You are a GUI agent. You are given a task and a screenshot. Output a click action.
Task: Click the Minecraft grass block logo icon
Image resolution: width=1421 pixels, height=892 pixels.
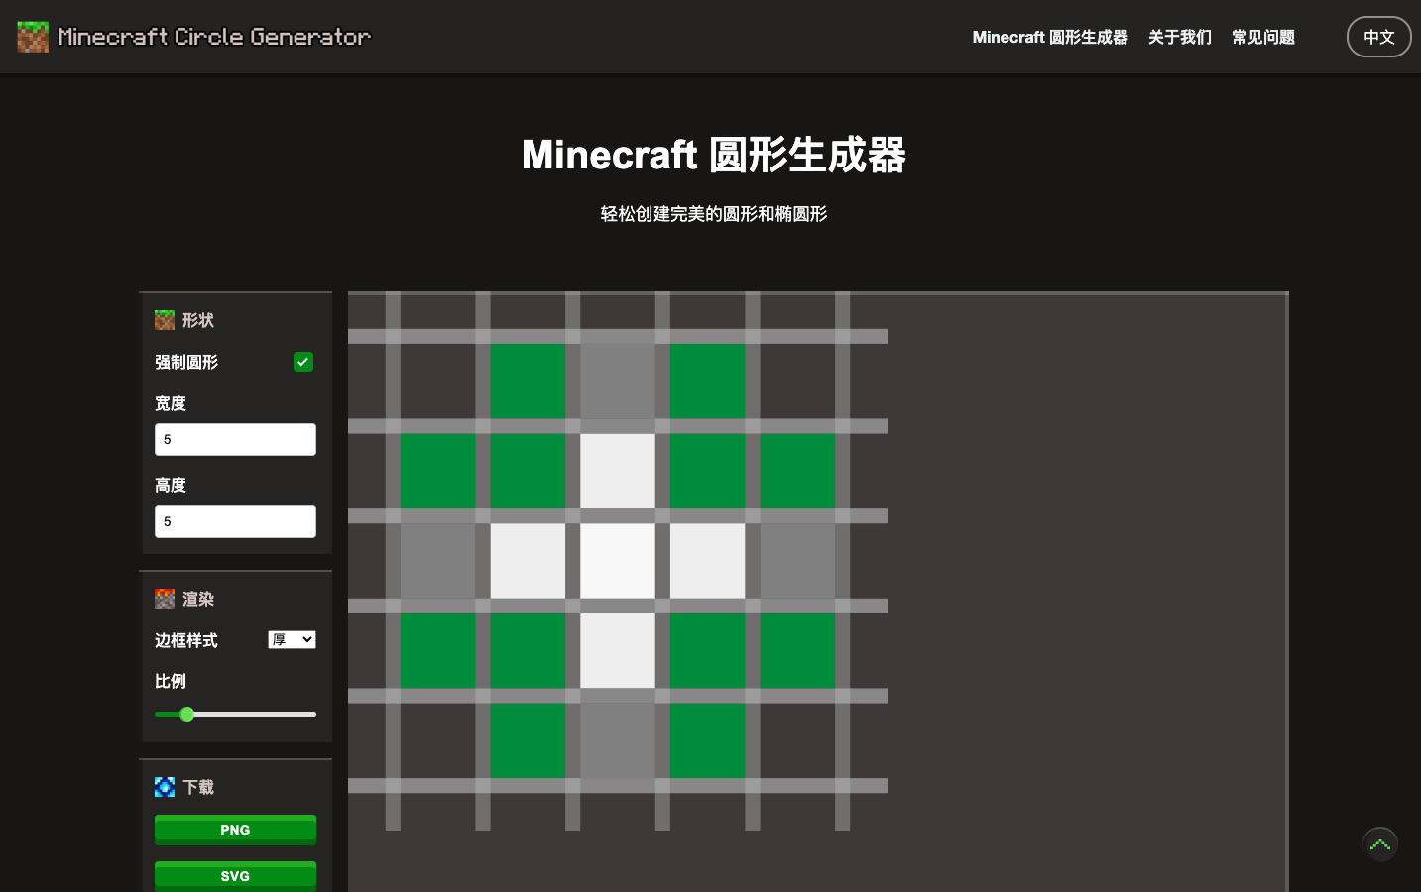[x=33, y=37]
